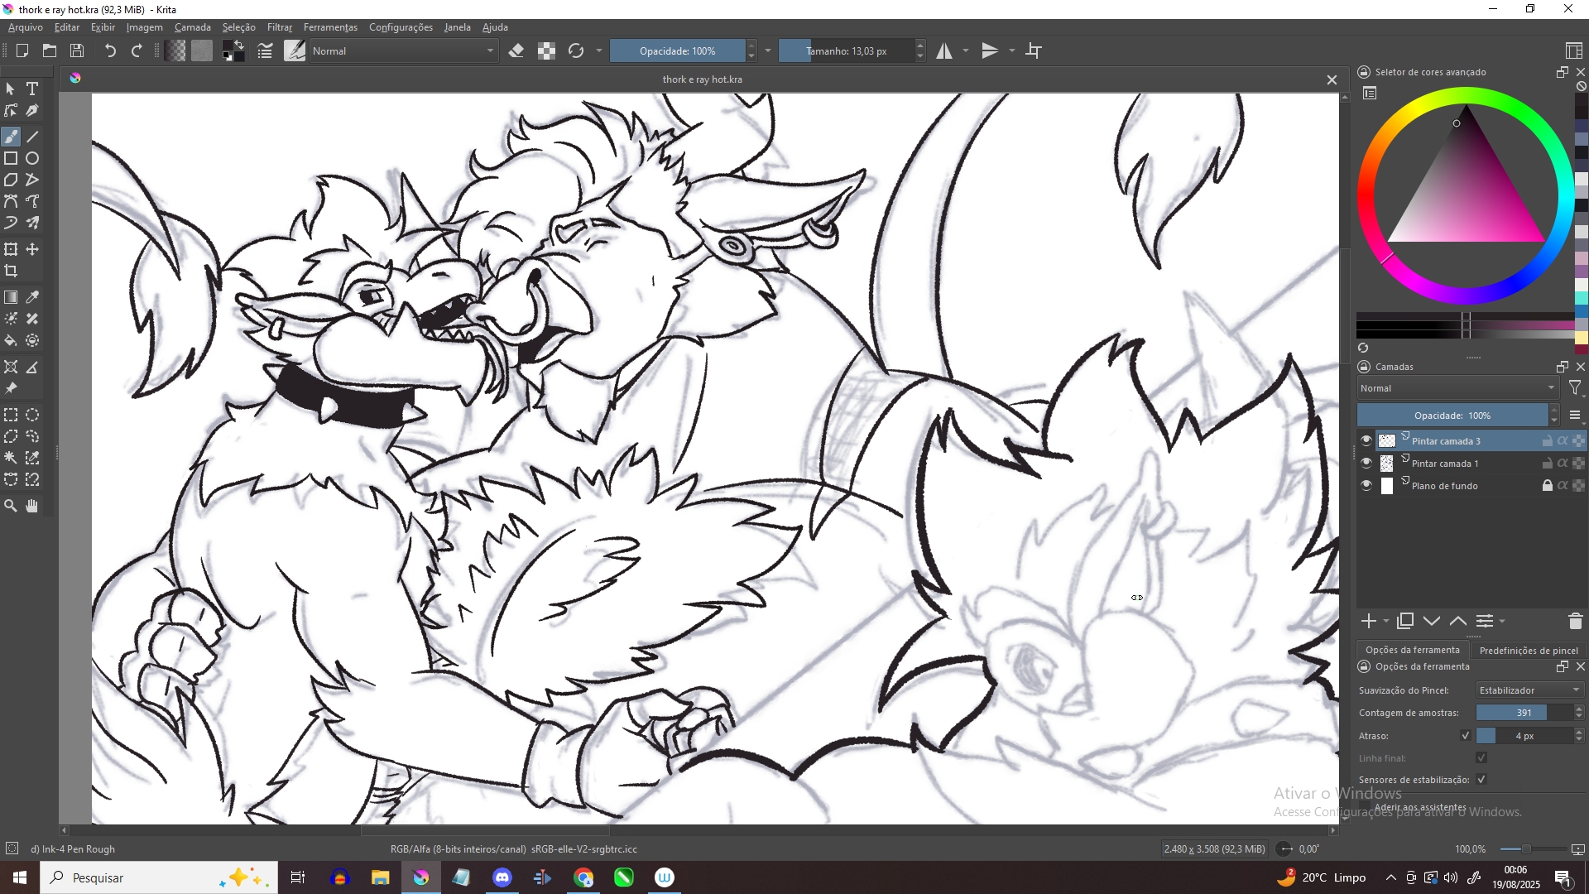The image size is (1589, 894).
Task: Open the brush blending mode Normal dropdown
Action: point(403,51)
